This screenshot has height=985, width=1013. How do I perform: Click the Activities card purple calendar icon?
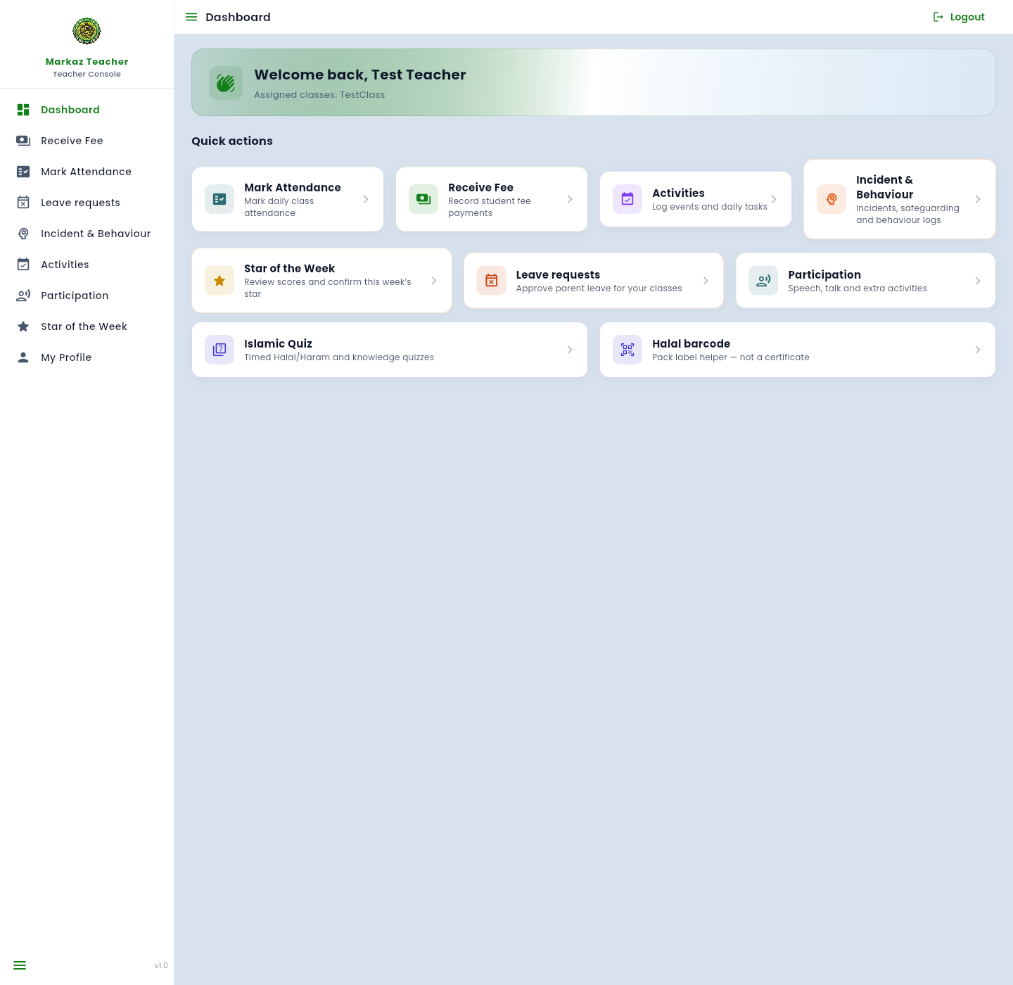(x=627, y=199)
